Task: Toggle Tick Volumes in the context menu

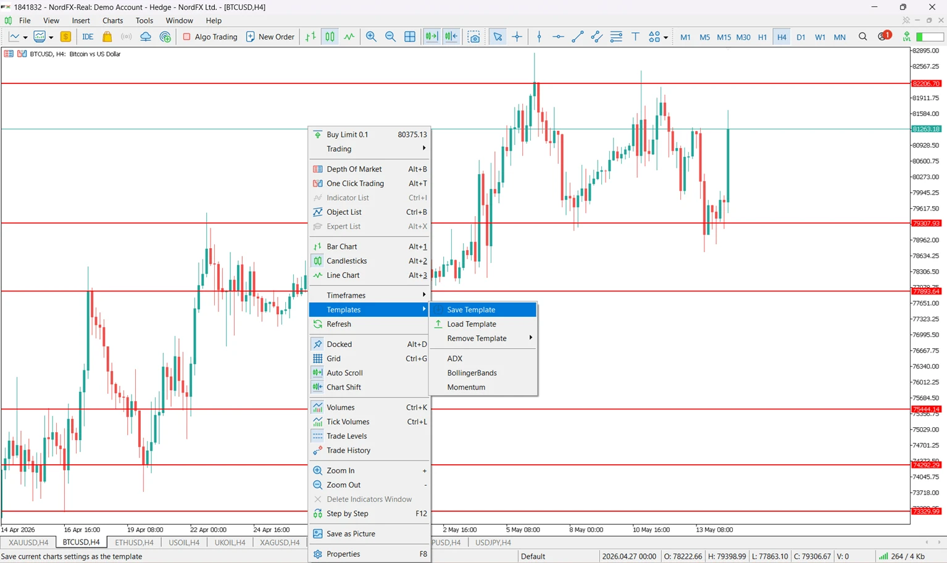Action: [369, 422]
